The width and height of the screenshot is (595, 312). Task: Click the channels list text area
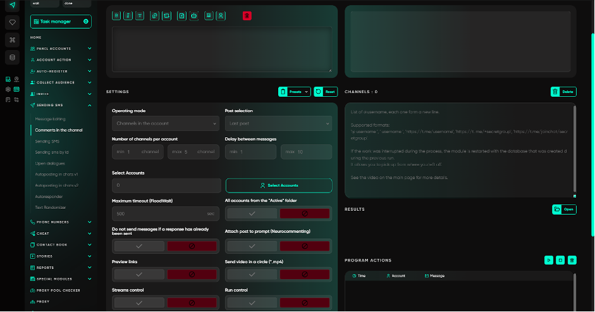tap(460, 151)
